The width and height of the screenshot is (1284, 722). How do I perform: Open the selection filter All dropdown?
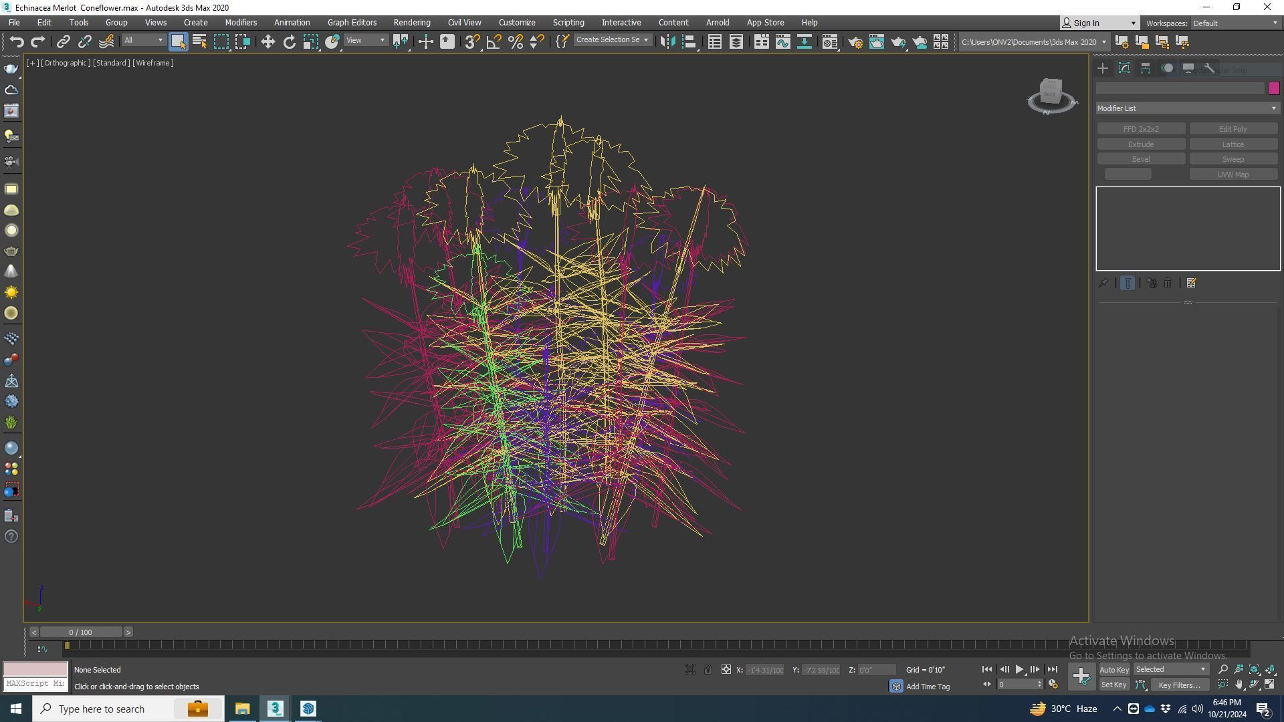tap(143, 41)
